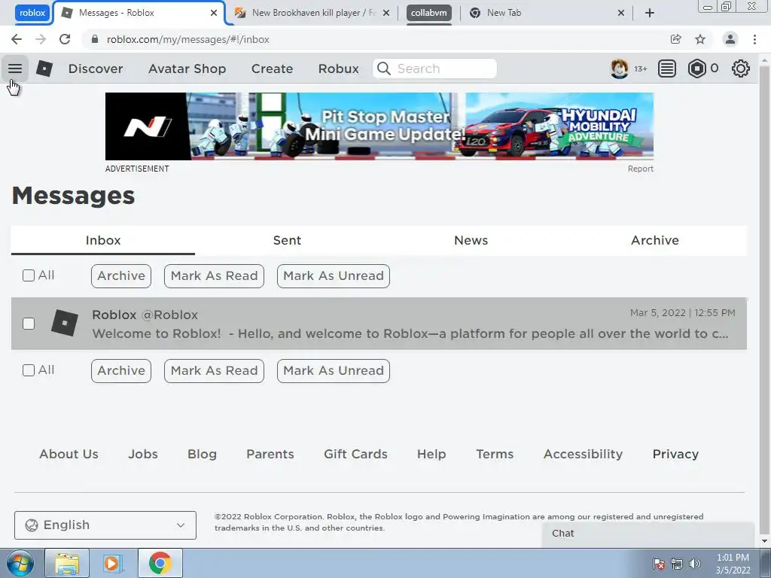The image size is (771, 578).
Task: Open the hamburger navigation menu
Action: pyautogui.click(x=15, y=68)
